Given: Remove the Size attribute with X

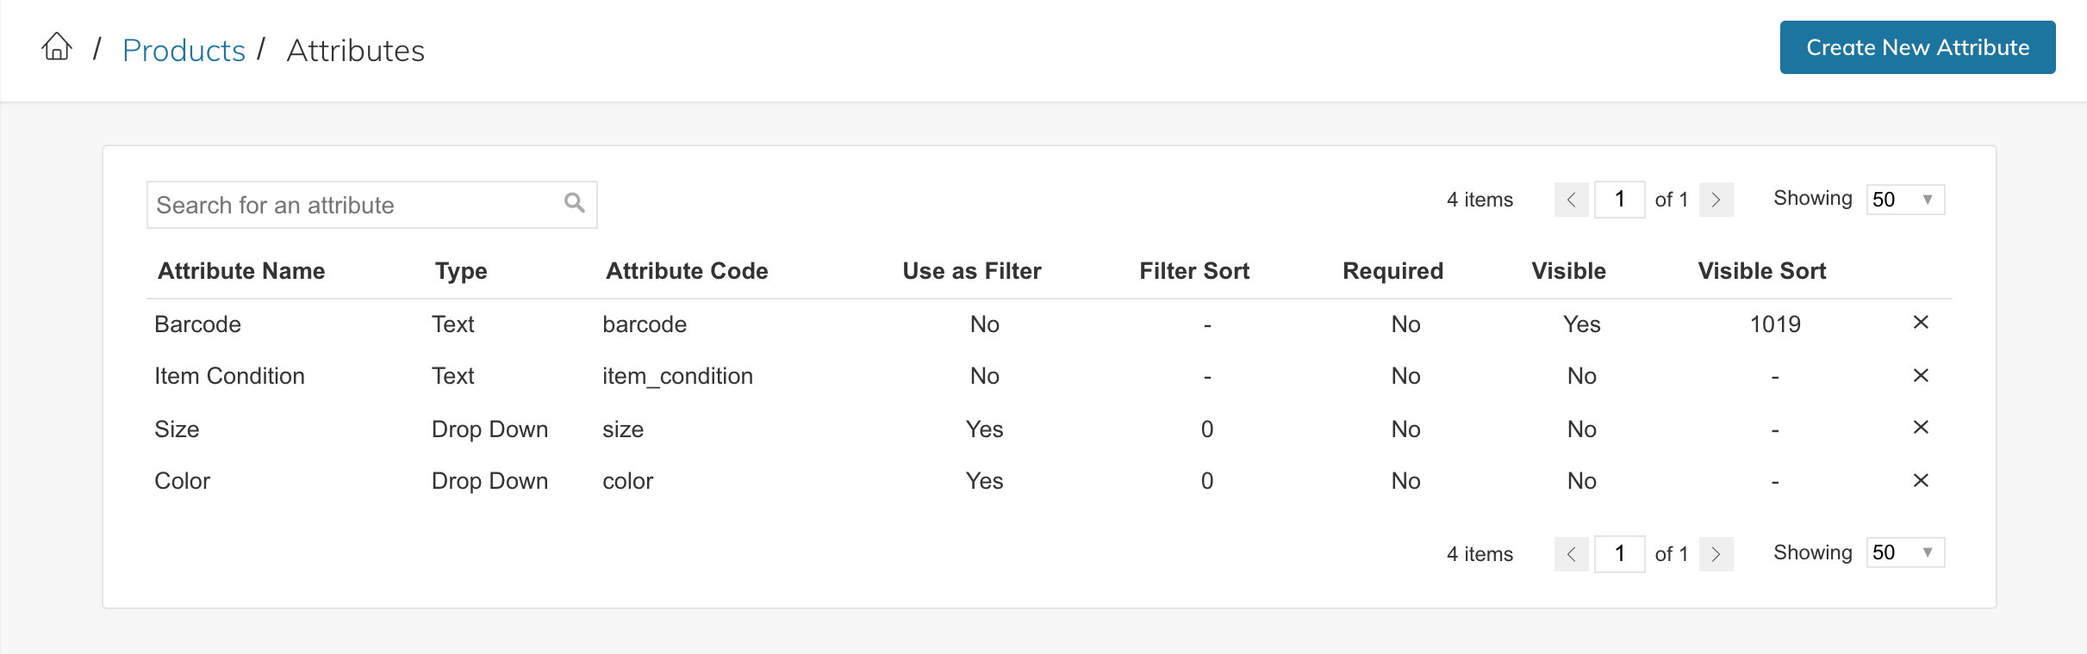Looking at the screenshot, I should coord(1921,428).
